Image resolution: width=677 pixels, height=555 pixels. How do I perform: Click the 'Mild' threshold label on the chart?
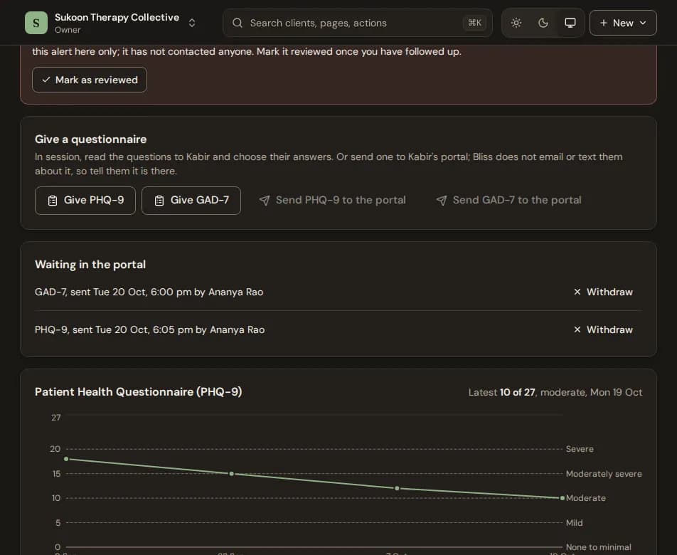click(574, 522)
